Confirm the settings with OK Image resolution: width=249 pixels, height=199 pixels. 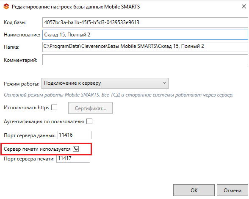(x=194, y=190)
